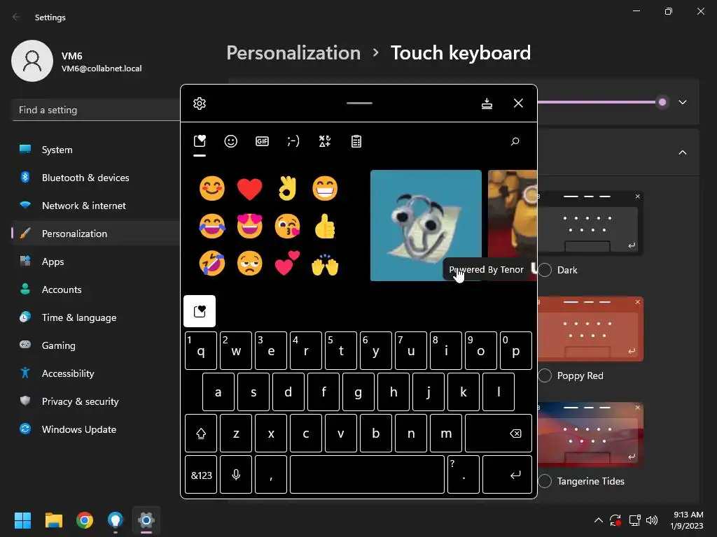Insert the rolling on floor laughing emoji

pos(212,264)
